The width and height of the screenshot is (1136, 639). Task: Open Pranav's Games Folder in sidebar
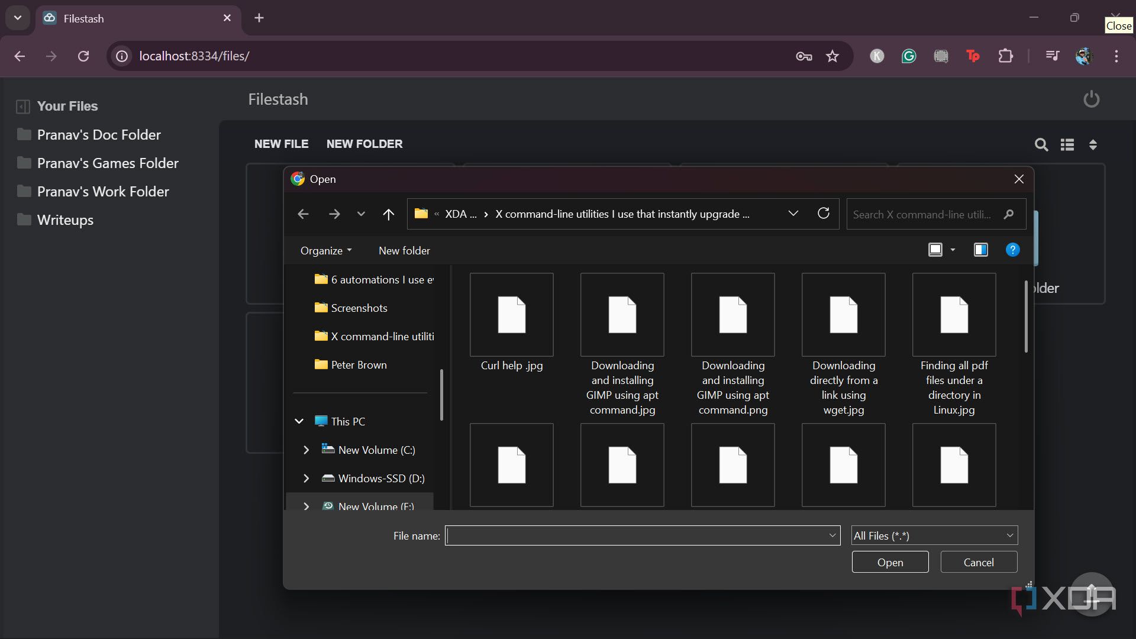tap(98, 163)
